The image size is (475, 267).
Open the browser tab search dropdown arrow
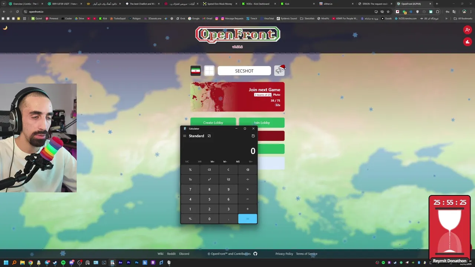4,4
